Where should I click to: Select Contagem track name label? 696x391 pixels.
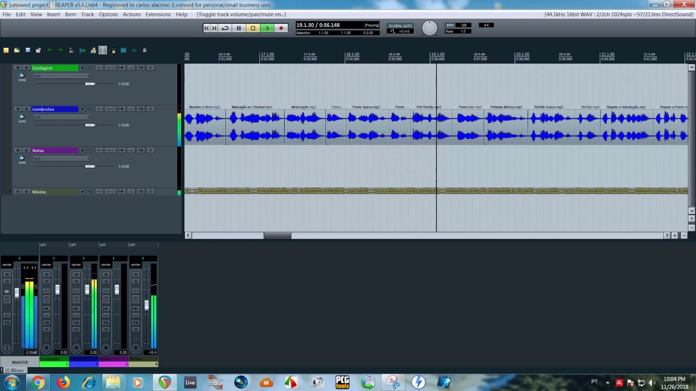[55, 68]
